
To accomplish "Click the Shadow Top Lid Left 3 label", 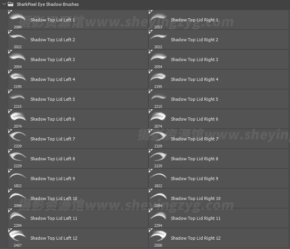I will pyautogui.click(x=53, y=60).
